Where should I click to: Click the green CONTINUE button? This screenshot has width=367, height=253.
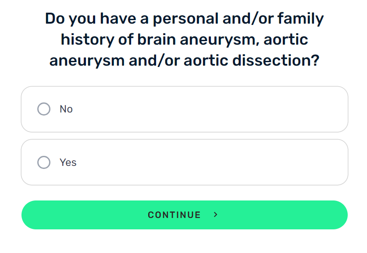185,214
